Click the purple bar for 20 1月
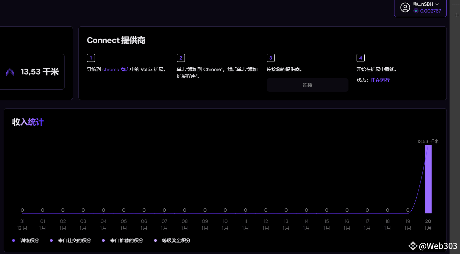 (x=428, y=179)
